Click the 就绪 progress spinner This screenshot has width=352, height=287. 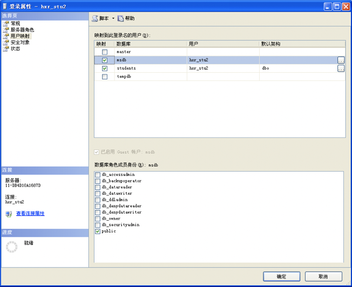point(12,247)
